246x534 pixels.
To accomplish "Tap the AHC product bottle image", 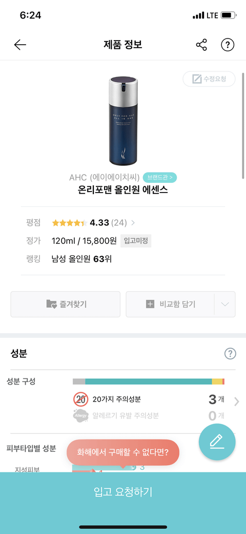I will (124, 121).
